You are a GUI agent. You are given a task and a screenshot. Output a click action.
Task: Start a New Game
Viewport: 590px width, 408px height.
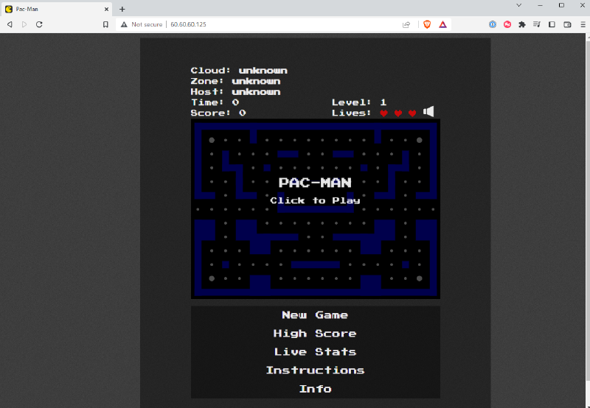[315, 314]
